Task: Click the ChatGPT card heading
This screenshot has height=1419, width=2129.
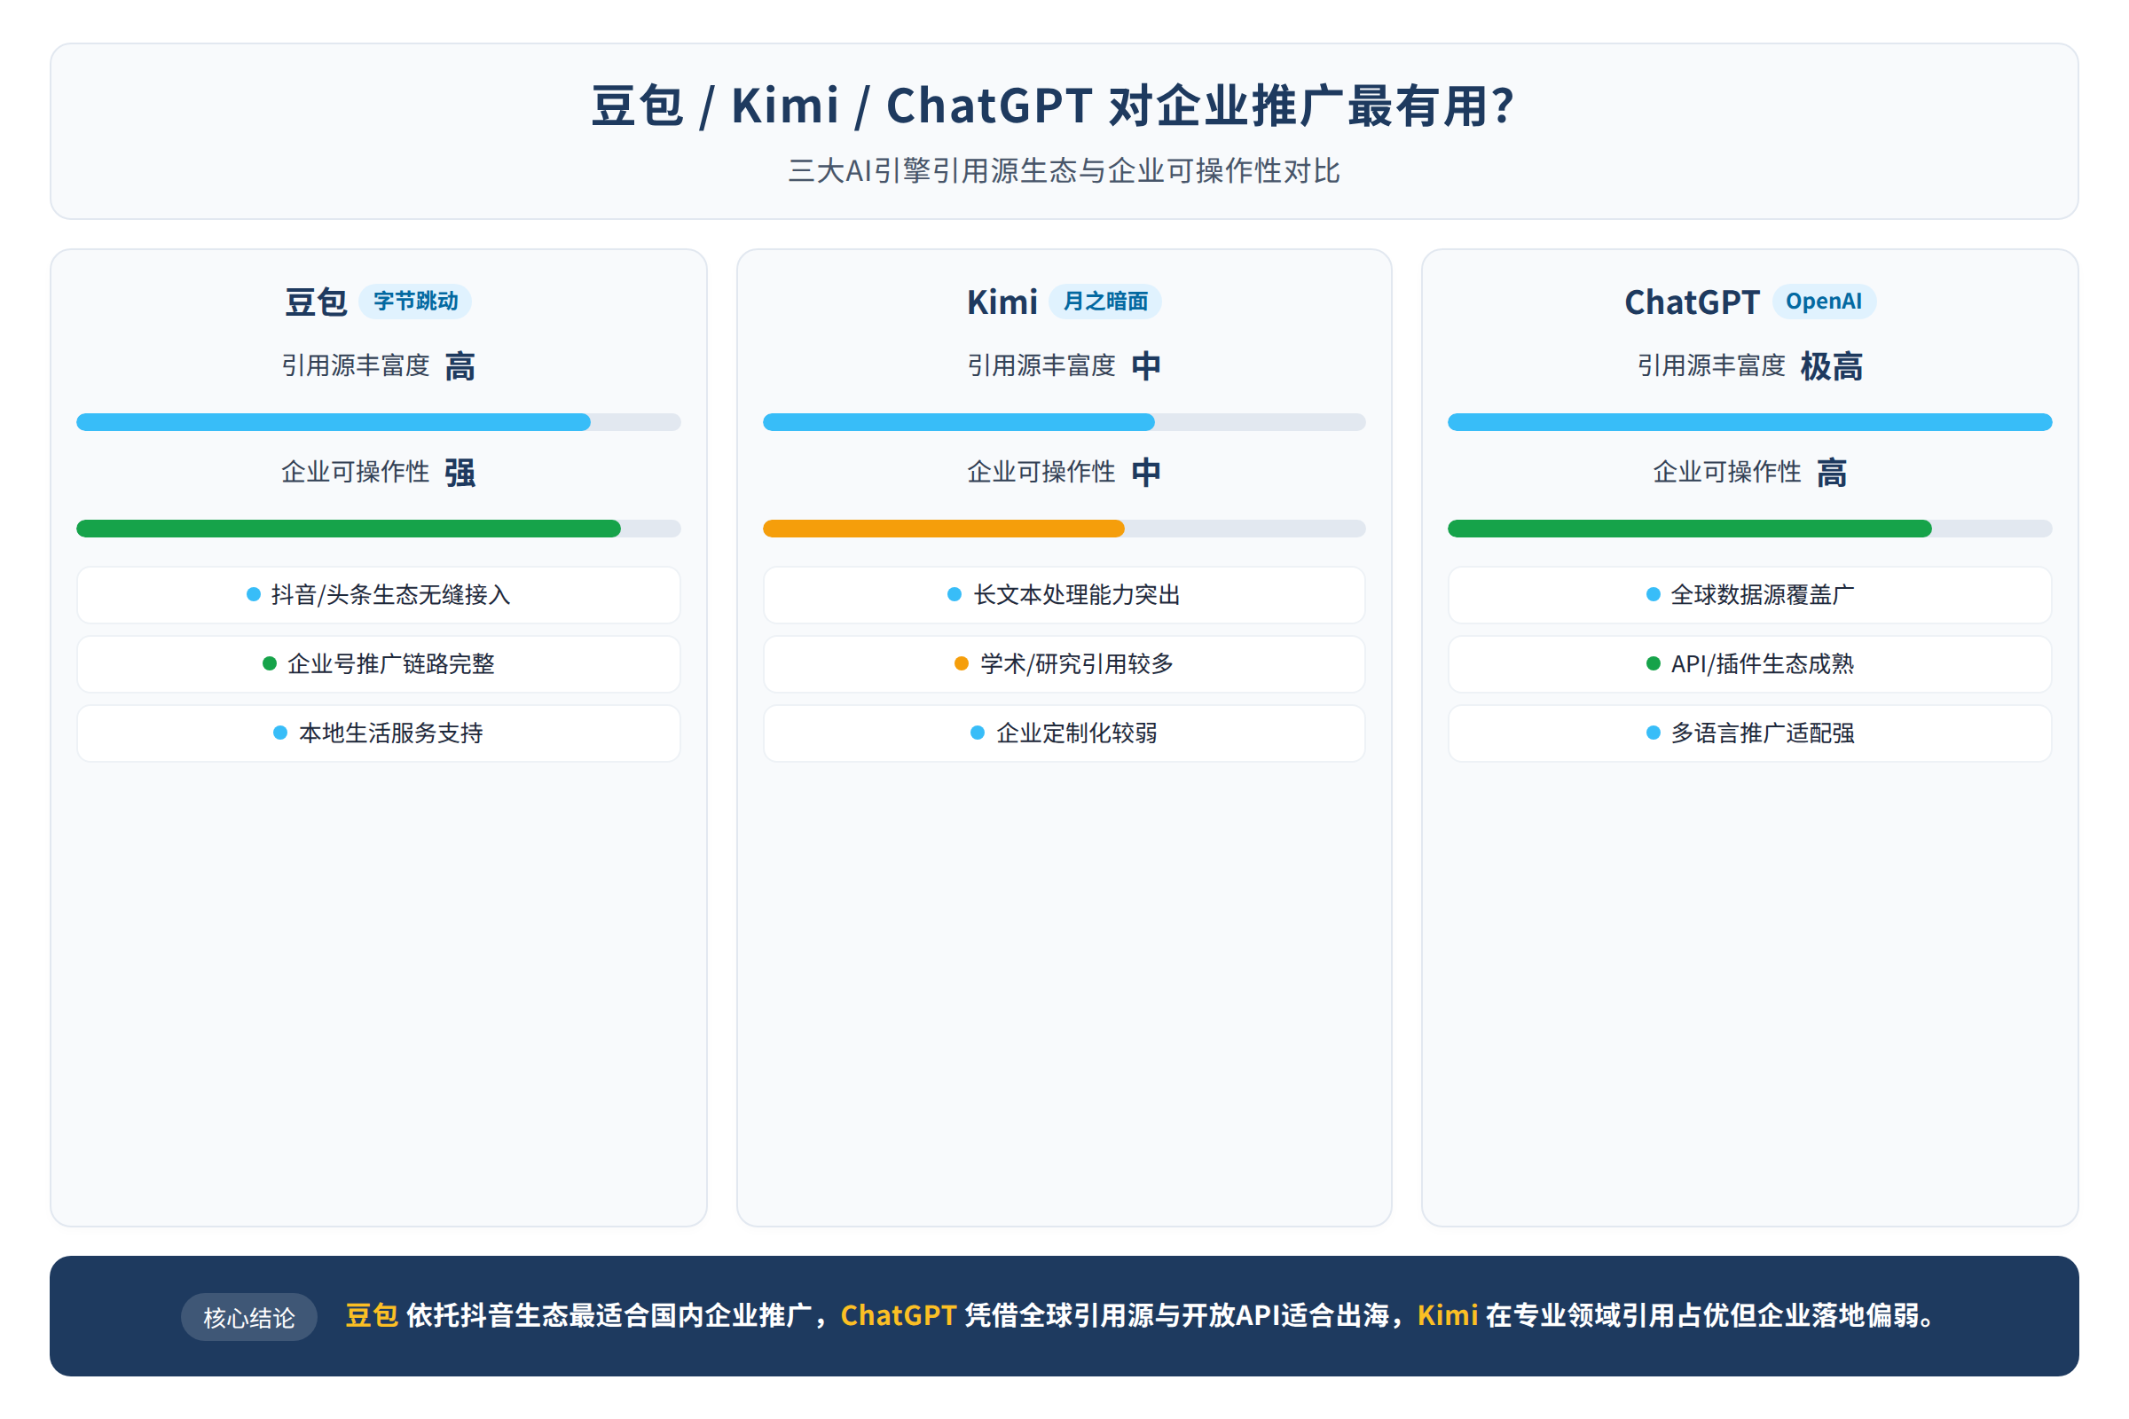Action: point(1692,302)
